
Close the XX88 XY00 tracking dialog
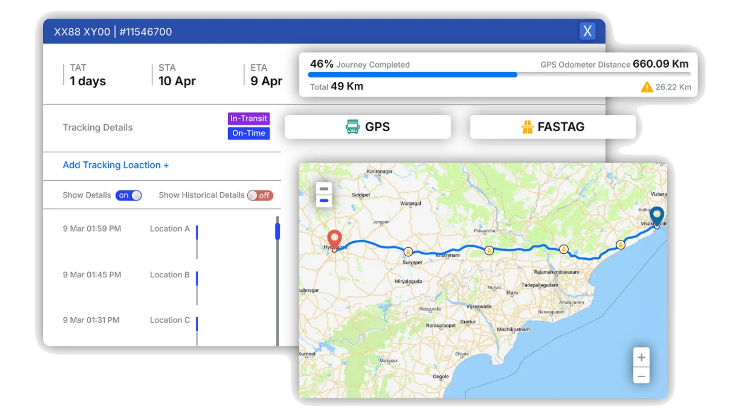click(587, 31)
